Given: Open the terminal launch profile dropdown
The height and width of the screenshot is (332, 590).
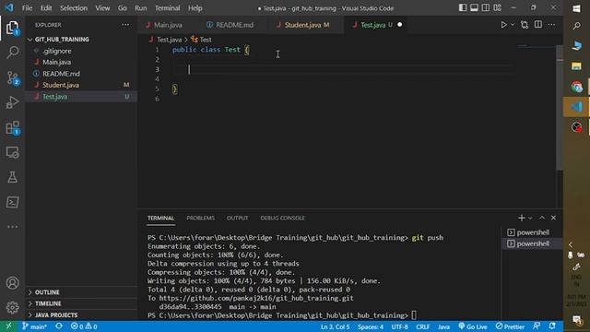Looking at the screenshot, I should (530, 218).
